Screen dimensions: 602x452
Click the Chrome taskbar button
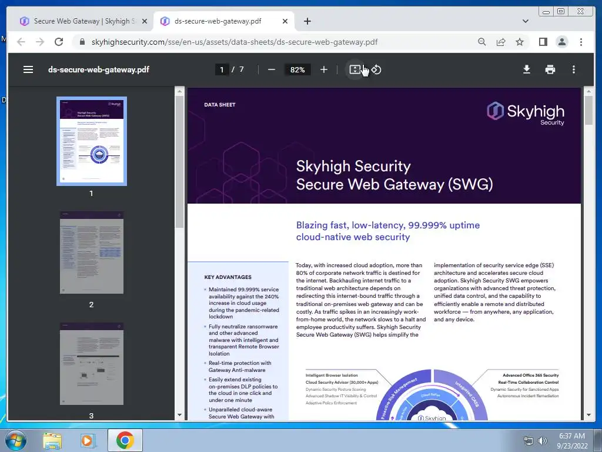coord(125,440)
